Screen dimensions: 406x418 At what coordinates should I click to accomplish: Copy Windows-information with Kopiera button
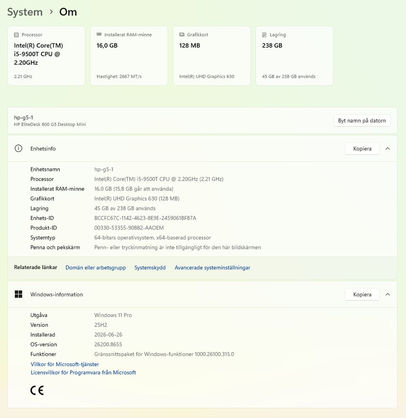[x=362, y=294]
